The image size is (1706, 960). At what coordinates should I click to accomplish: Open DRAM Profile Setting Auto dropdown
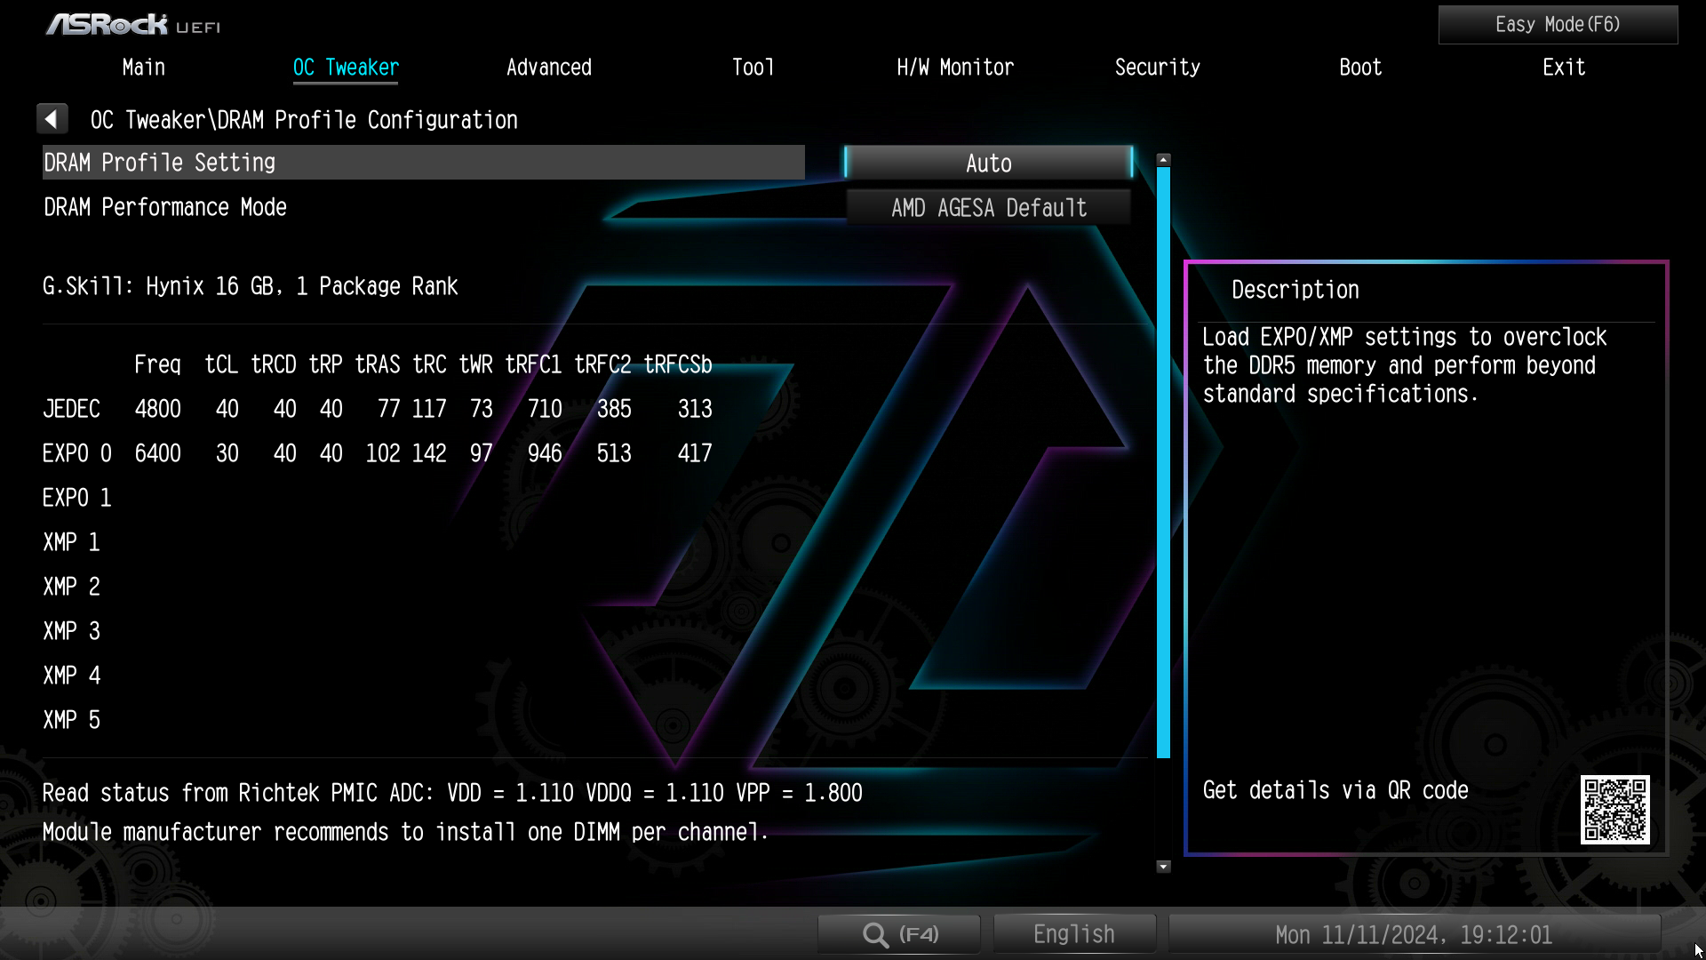point(988,163)
